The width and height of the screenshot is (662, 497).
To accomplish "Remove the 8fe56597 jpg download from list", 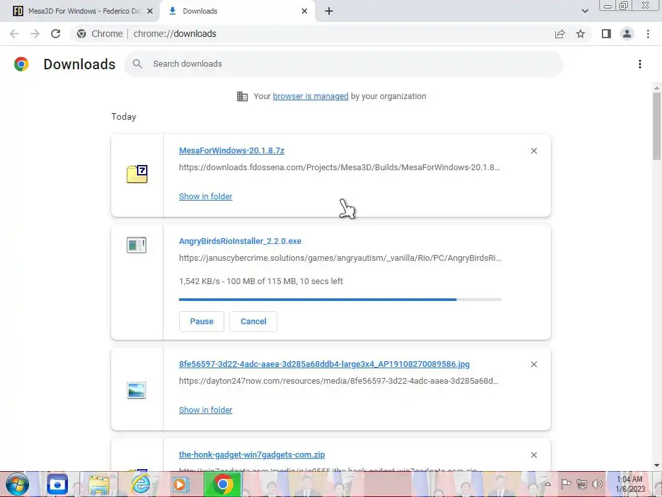I will pos(533,364).
